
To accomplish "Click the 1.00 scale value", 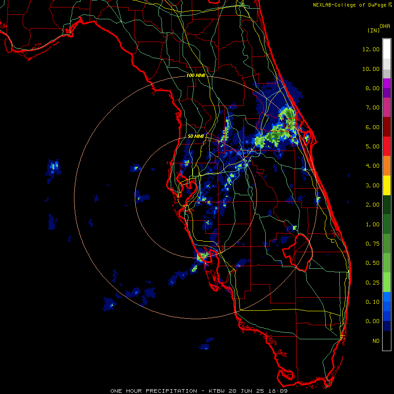I will (x=373, y=225).
